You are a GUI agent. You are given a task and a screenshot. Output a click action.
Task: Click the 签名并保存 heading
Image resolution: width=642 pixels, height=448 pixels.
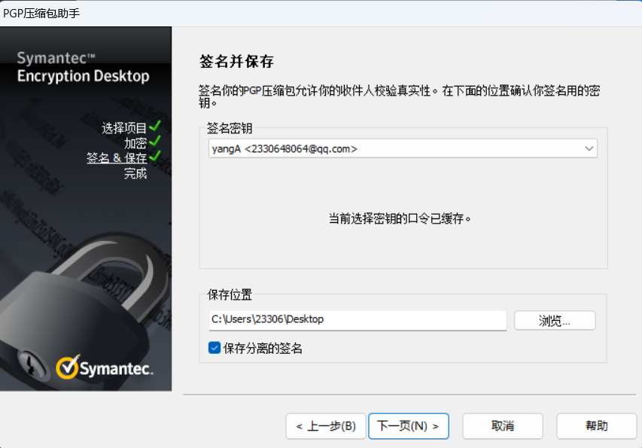[236, 62]
